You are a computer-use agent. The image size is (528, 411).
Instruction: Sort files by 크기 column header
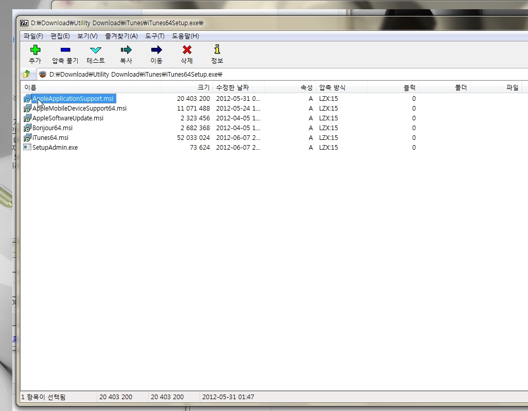tap(187, 88)
